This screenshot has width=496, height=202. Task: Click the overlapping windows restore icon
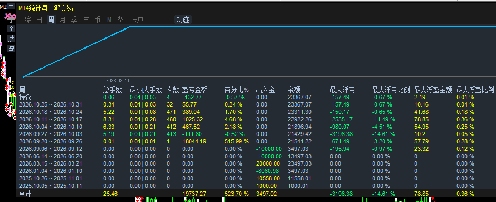[x=11, y=49]
